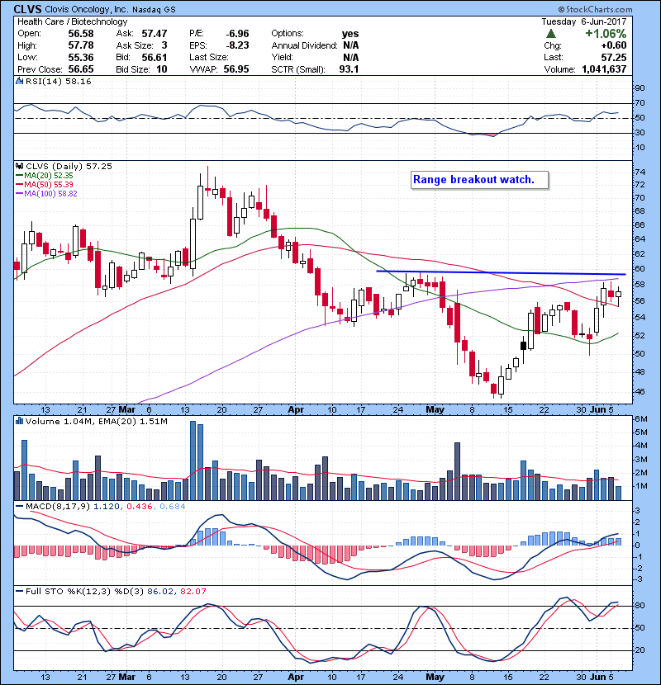Click the Ask value 57.47

(155, 34)
